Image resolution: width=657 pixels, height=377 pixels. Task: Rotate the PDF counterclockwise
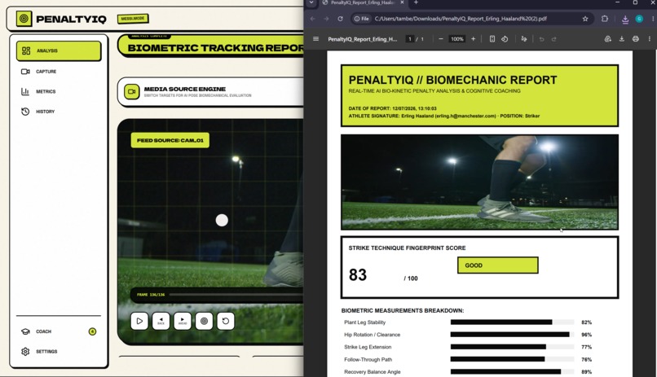[505, 39]
